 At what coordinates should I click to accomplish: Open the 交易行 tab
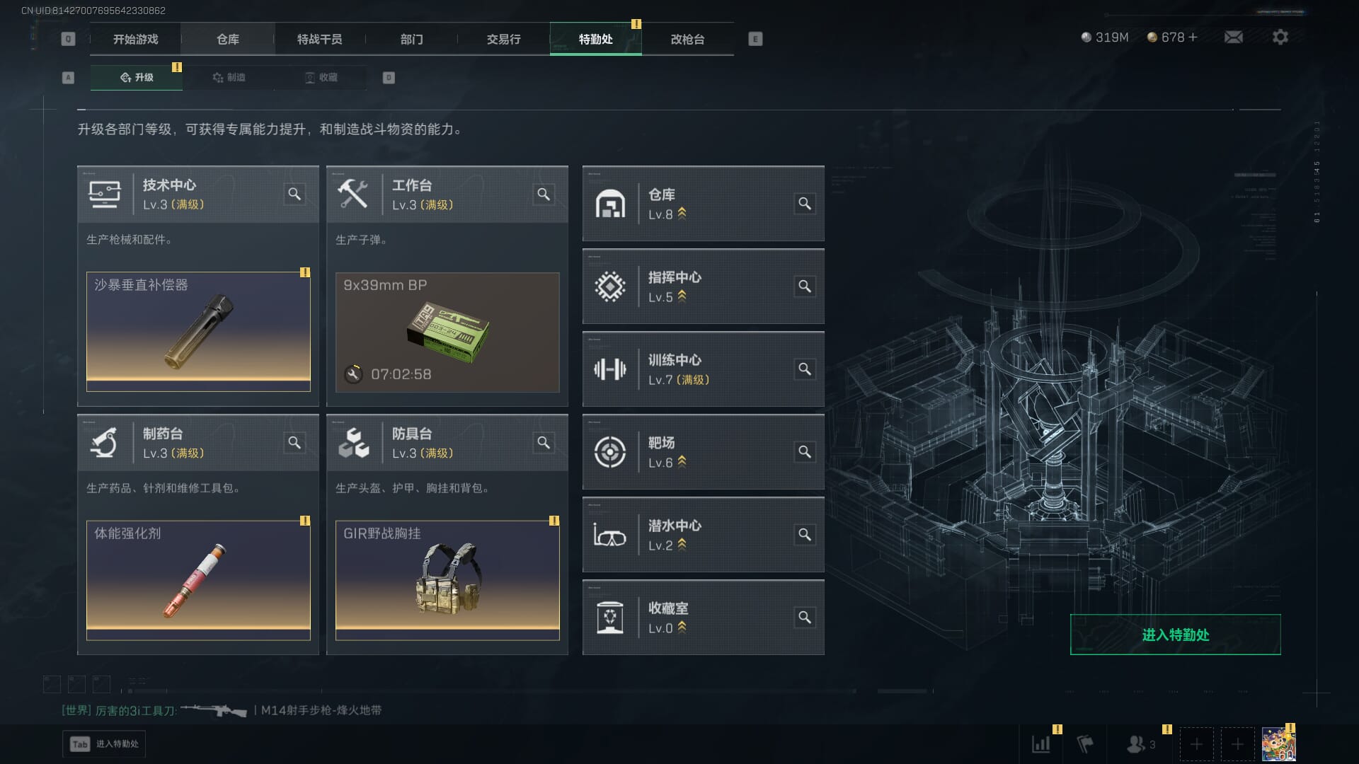pos(504,39)
